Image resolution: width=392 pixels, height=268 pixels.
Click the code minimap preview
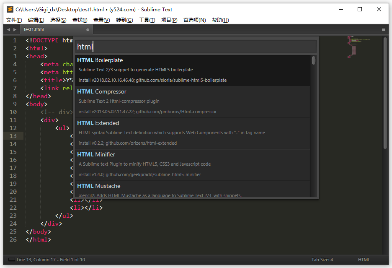click(x=358, y=47)
